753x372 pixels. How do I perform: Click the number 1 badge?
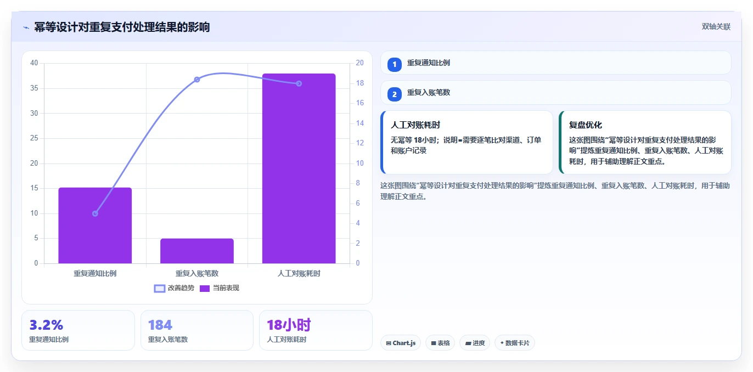[394, 64]
